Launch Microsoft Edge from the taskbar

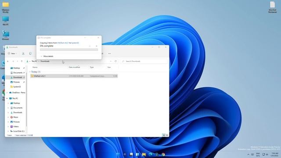[x=150, y=154]
